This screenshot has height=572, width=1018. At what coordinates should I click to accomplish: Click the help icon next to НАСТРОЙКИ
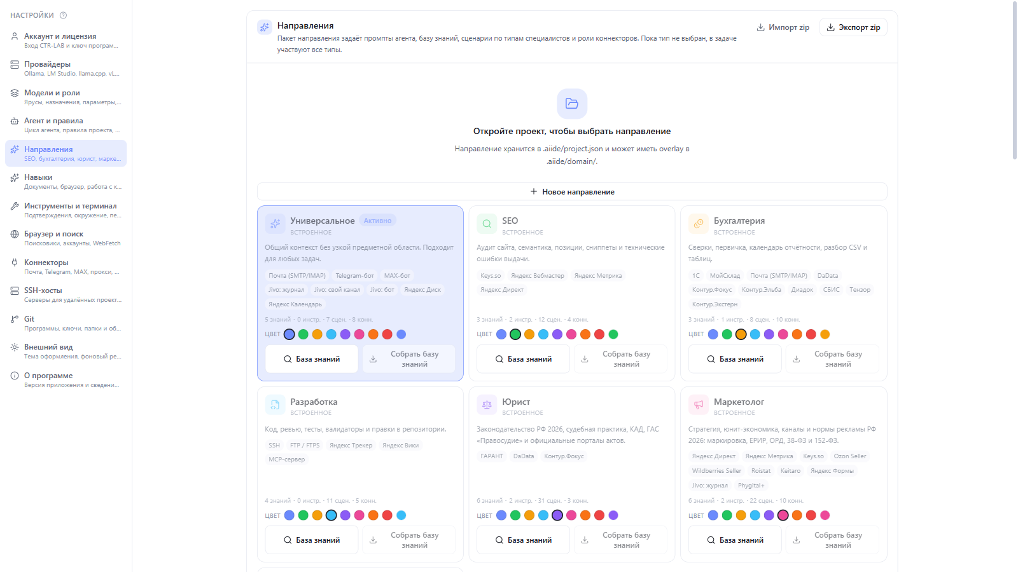(63, 15)
